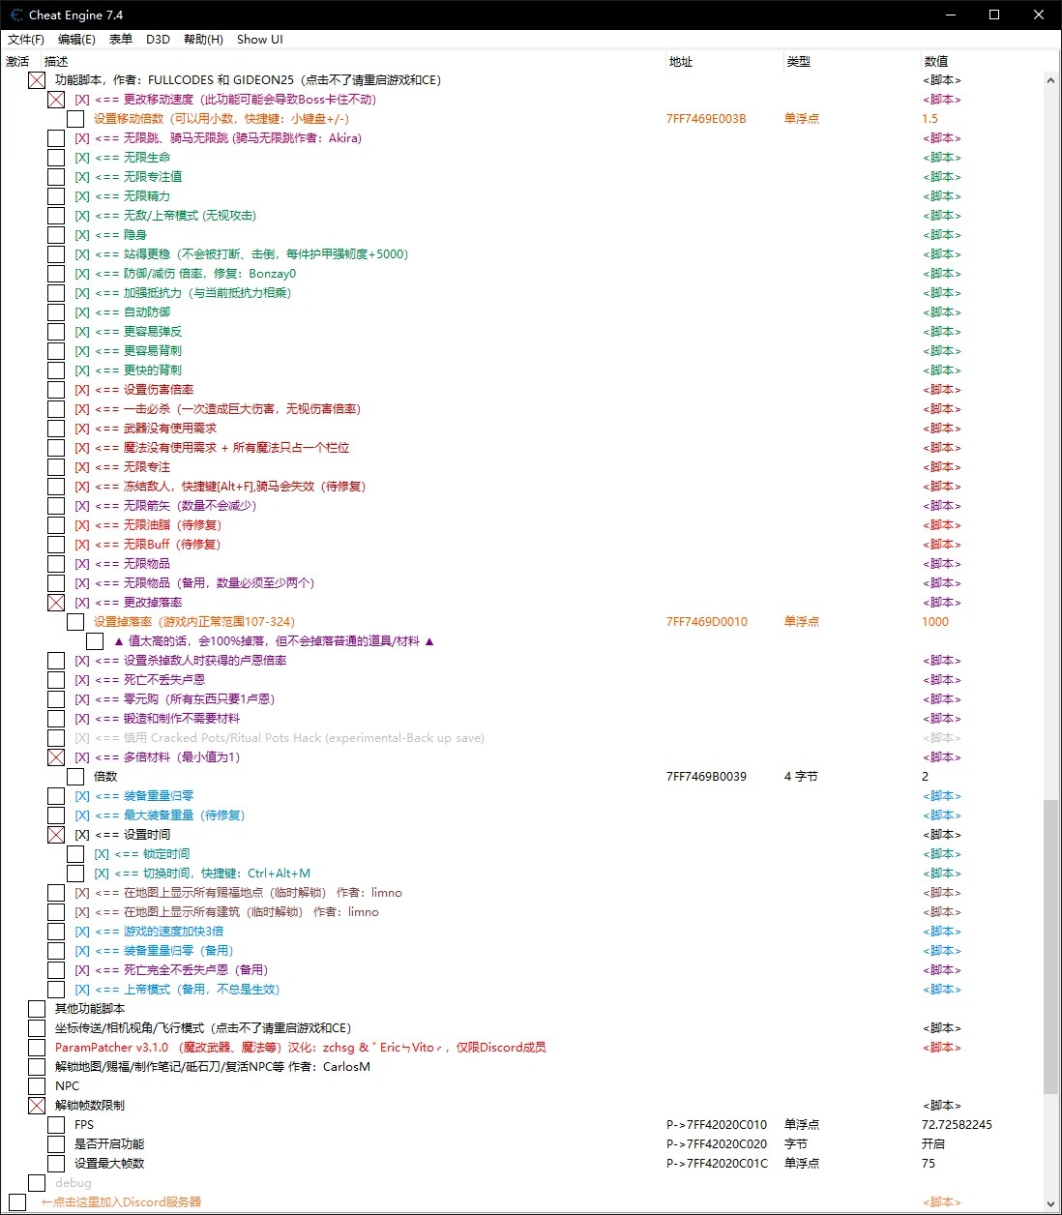The width and height of the screenshot is (1062, 1215).
Task: Enable the 一击必杀 checkbox
Action: coord(56,409)
